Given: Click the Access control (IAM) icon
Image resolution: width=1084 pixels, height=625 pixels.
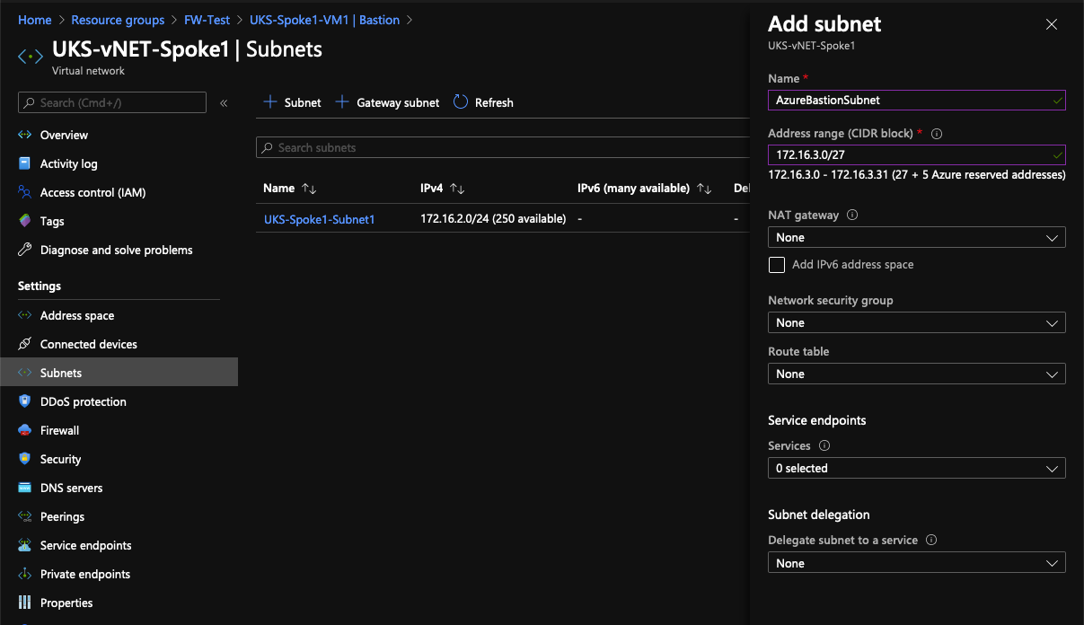Looking at the screenshot, I should point(24,192).
